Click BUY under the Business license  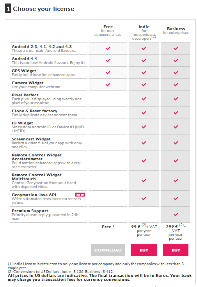176,250
